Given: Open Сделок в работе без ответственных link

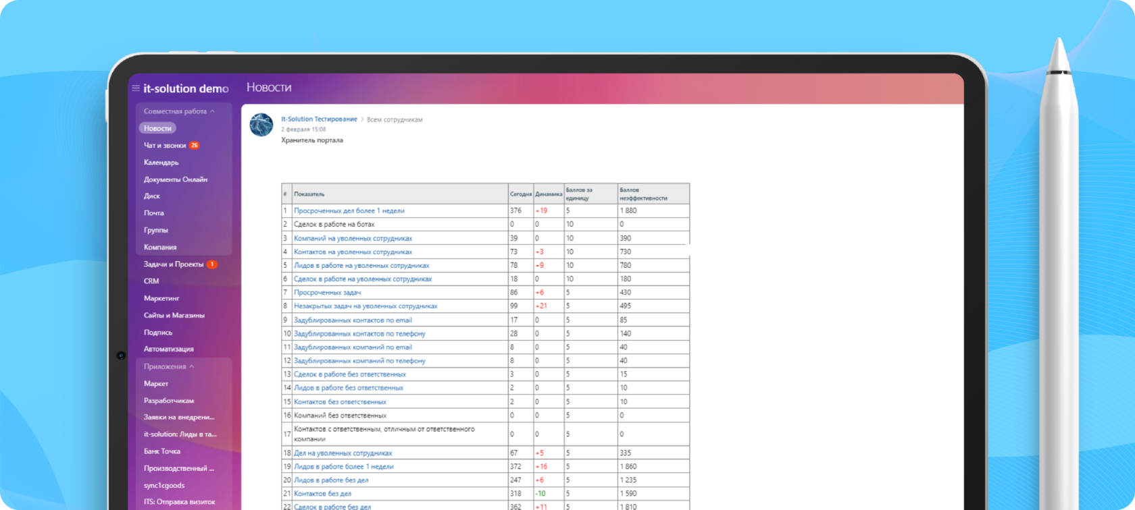Looking at the screenshot, I should click(350, 374).
